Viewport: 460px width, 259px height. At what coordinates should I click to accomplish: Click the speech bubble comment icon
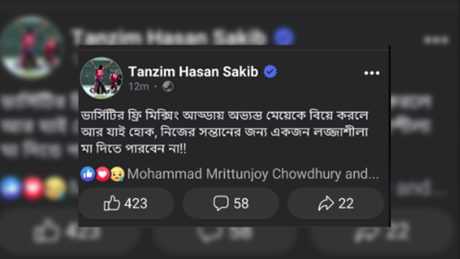[221, 203]
